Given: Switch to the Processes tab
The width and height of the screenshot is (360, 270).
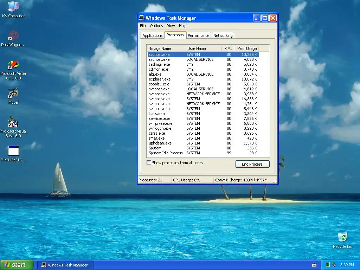Looking at the screenshot, I should [x=175, y=35].
